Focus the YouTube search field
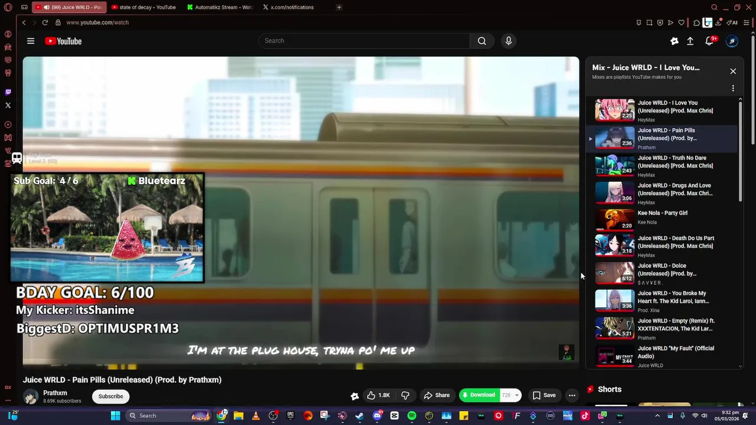This screenshot has width=756, height=425. (364, 41)
